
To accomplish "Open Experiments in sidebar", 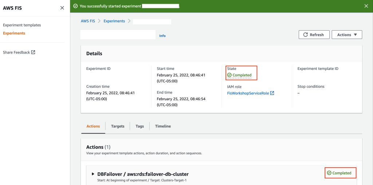I will [x=14, y=33].
